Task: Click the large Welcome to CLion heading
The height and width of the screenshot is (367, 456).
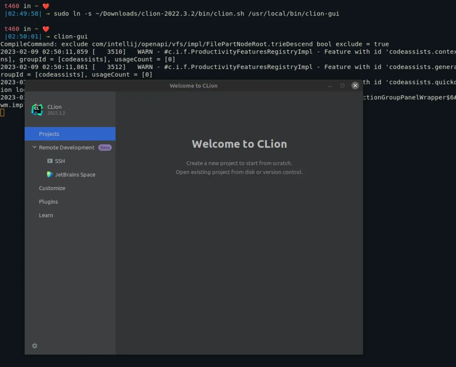Action: click(239, 144)
